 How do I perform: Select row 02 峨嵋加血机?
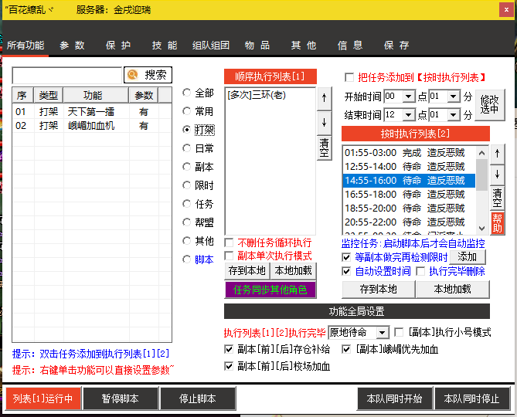pos(92,126)
